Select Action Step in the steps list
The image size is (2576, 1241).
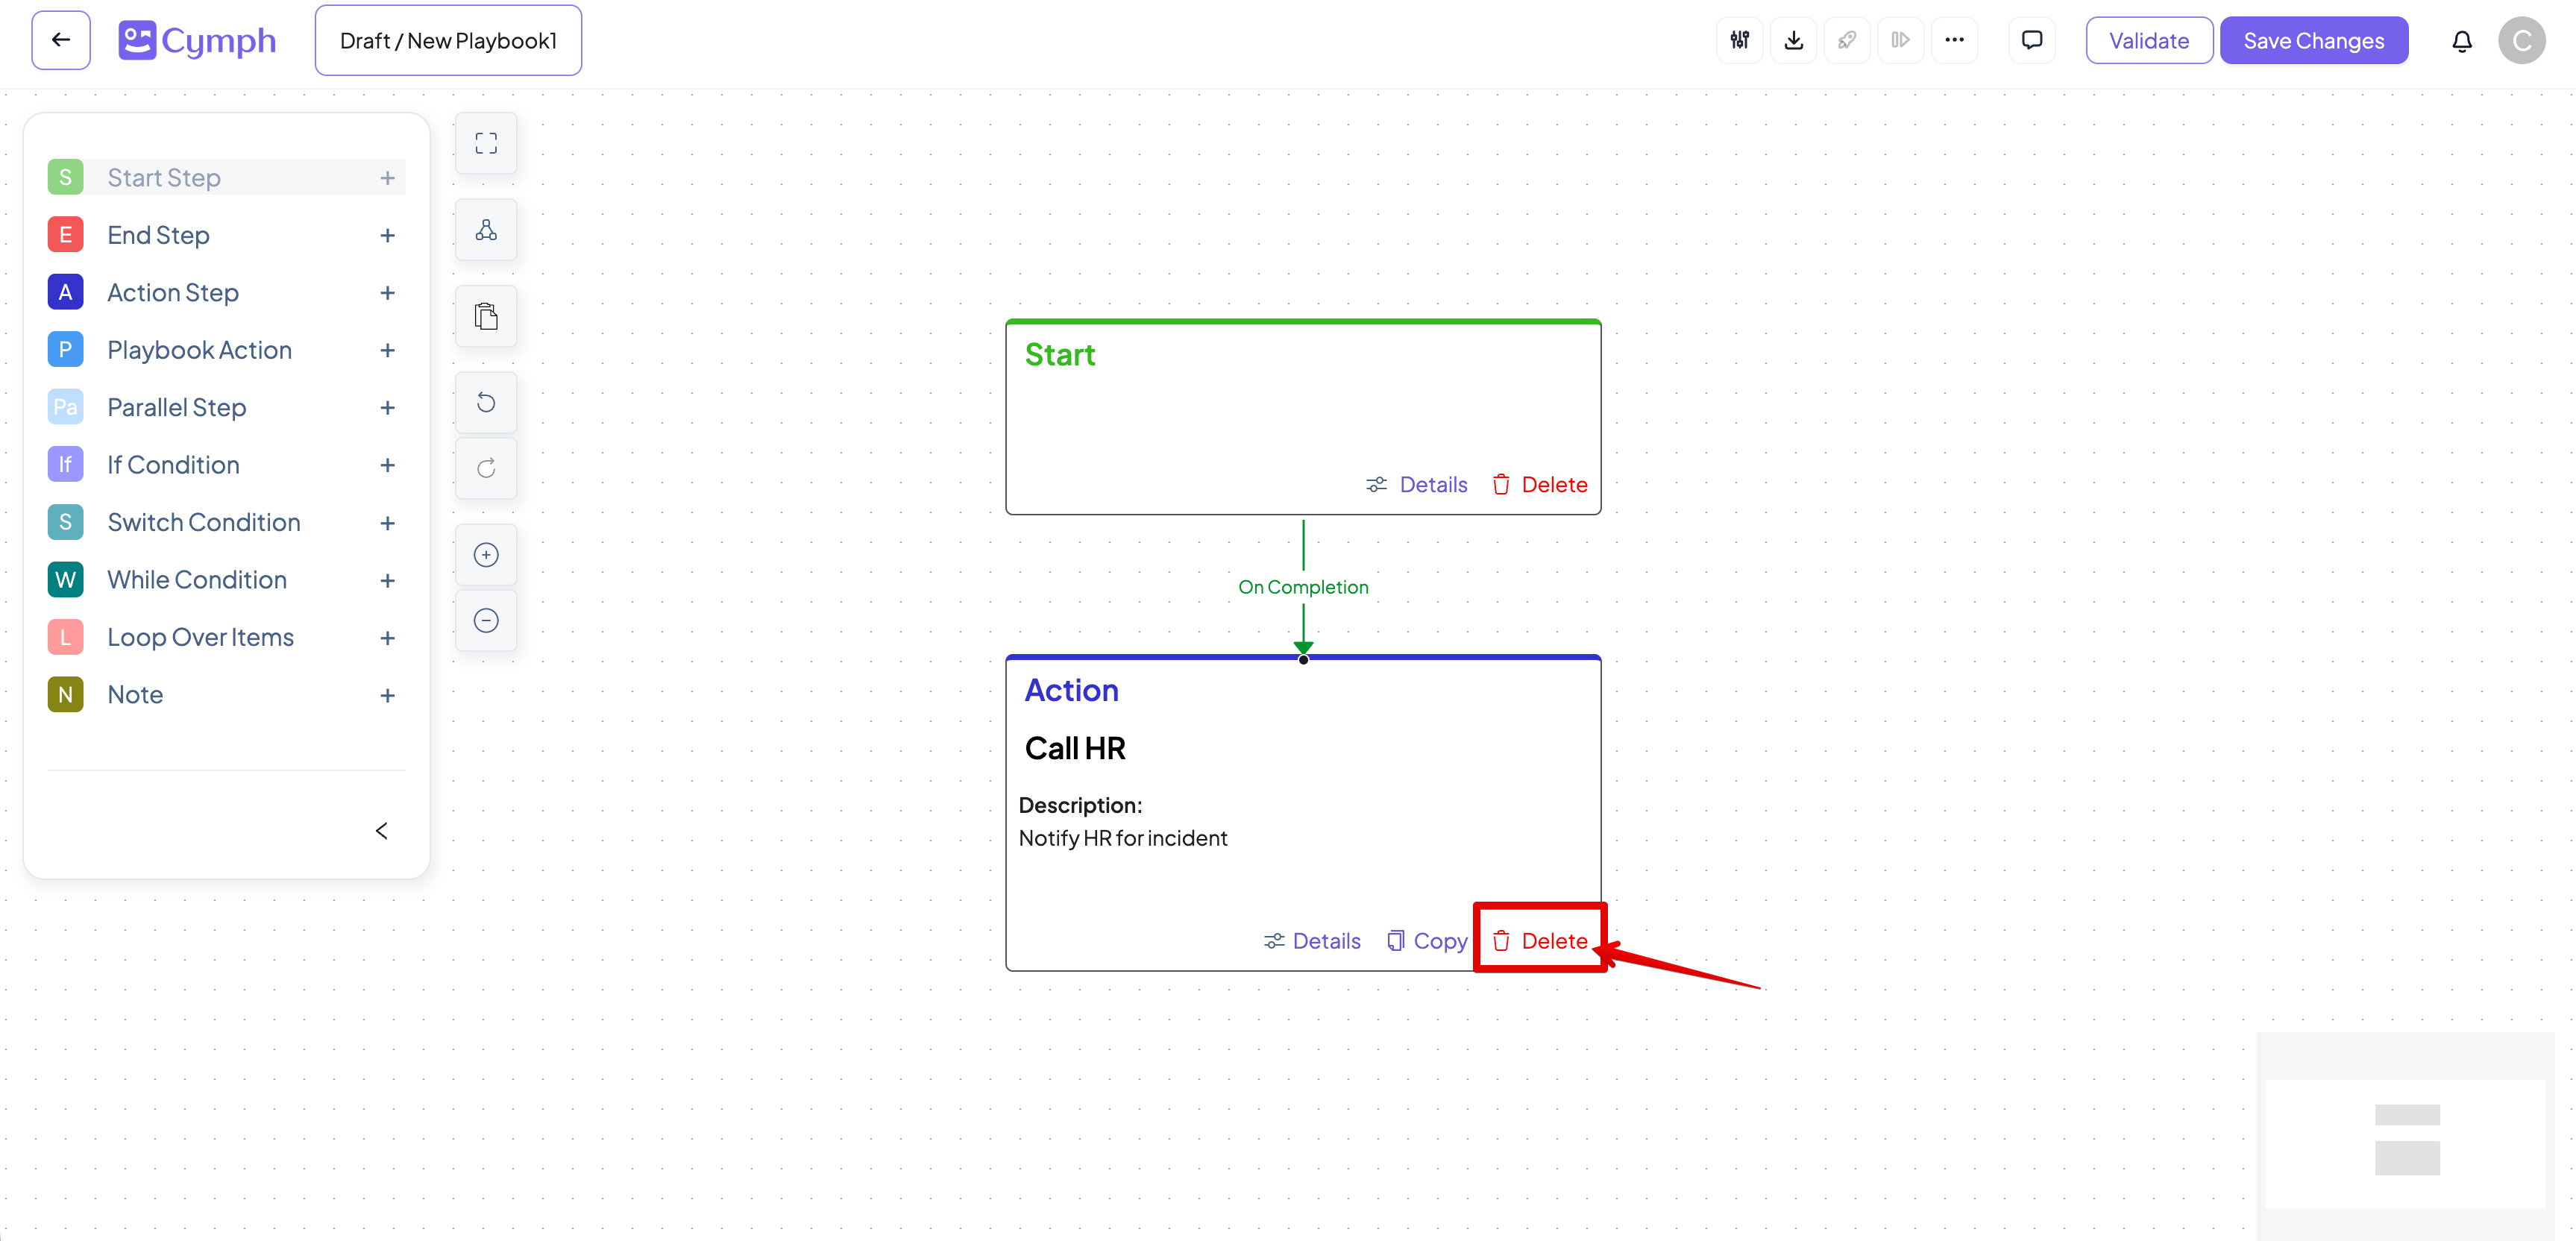coord(173,293)
